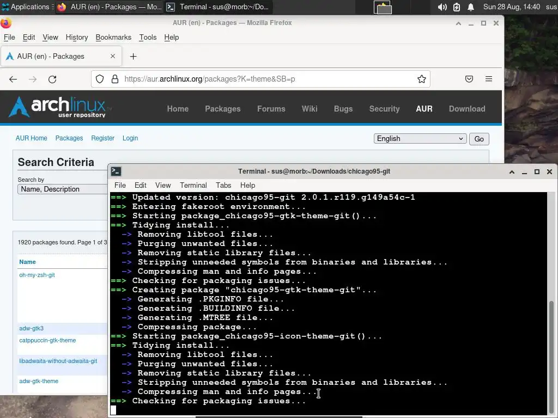Open the Login link
558x418 pixels.
pyautogui.click(x=130, y=138)
